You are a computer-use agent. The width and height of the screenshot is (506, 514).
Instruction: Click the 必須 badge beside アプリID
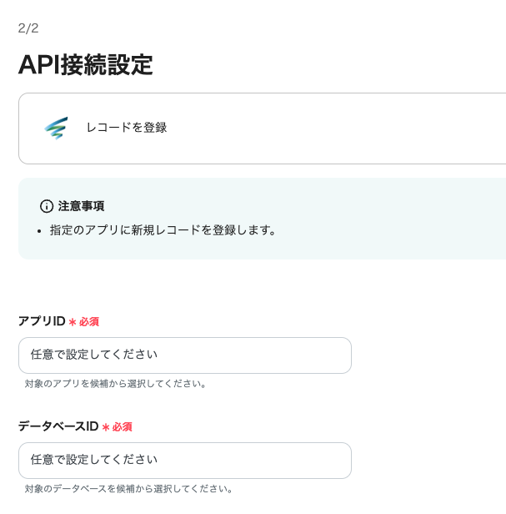coord(89,322)
